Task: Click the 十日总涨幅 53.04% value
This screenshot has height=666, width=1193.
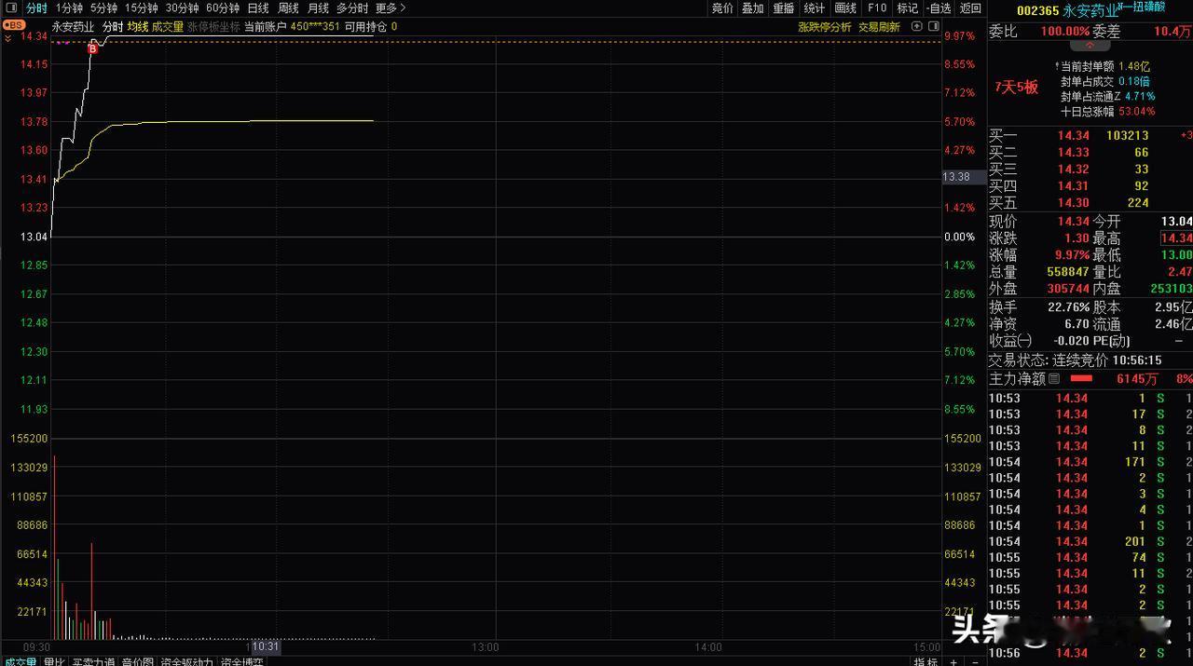Action: [1139, 111]
